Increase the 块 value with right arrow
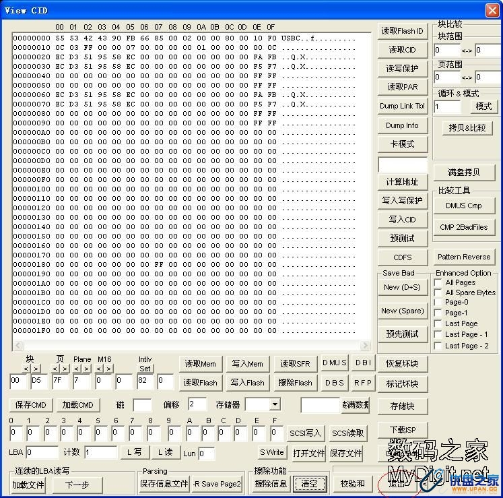Viewport: 503px width, 498px height. point(36,369)
